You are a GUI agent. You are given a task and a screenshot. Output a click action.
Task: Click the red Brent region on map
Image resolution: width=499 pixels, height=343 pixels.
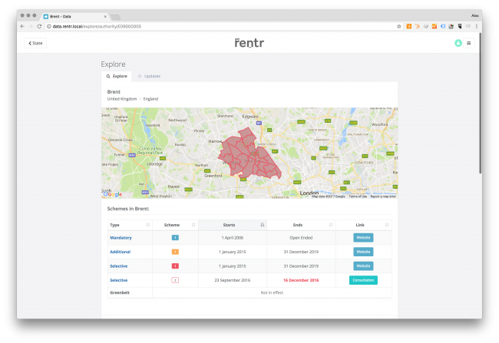coord(248,154)
